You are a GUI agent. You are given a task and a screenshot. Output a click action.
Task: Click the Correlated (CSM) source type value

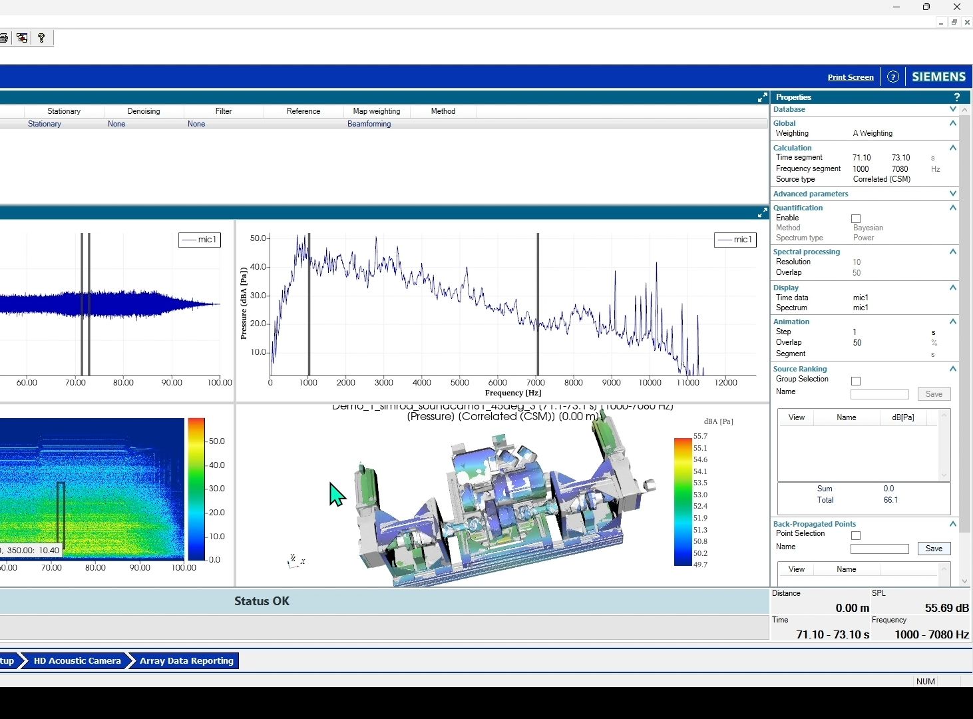pyautogui.click(x=882, y=179)
